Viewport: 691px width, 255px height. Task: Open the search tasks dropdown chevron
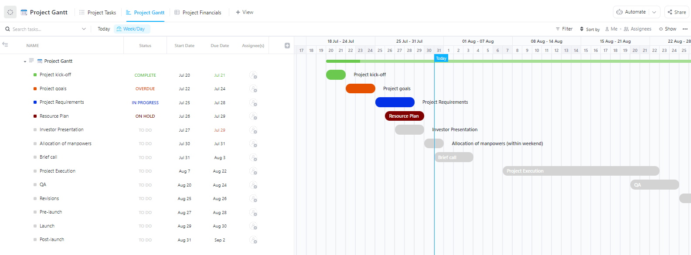pyautogui.click(x=84, y=29)
